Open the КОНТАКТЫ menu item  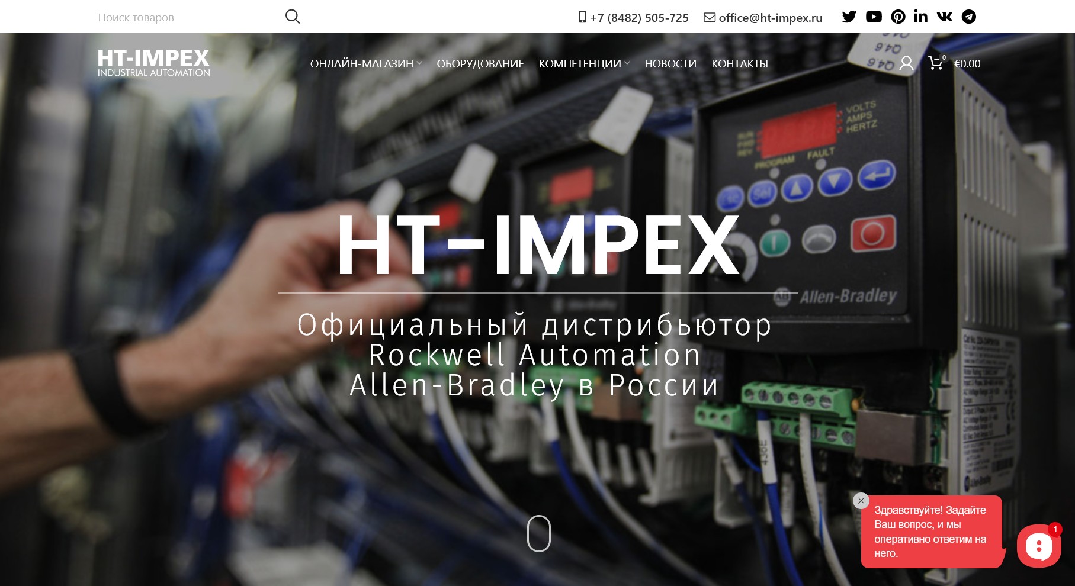[739, 63]
